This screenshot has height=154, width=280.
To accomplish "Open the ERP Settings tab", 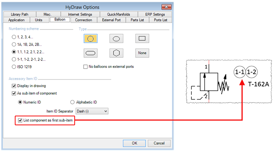I will pos(155,14).
